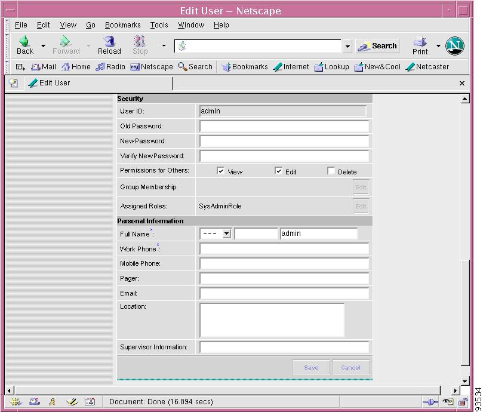Image resolution: width=483 pixels, height=412 pixels.
Task: Expand the URL bar history dropdown
Action: pos(347,46)
